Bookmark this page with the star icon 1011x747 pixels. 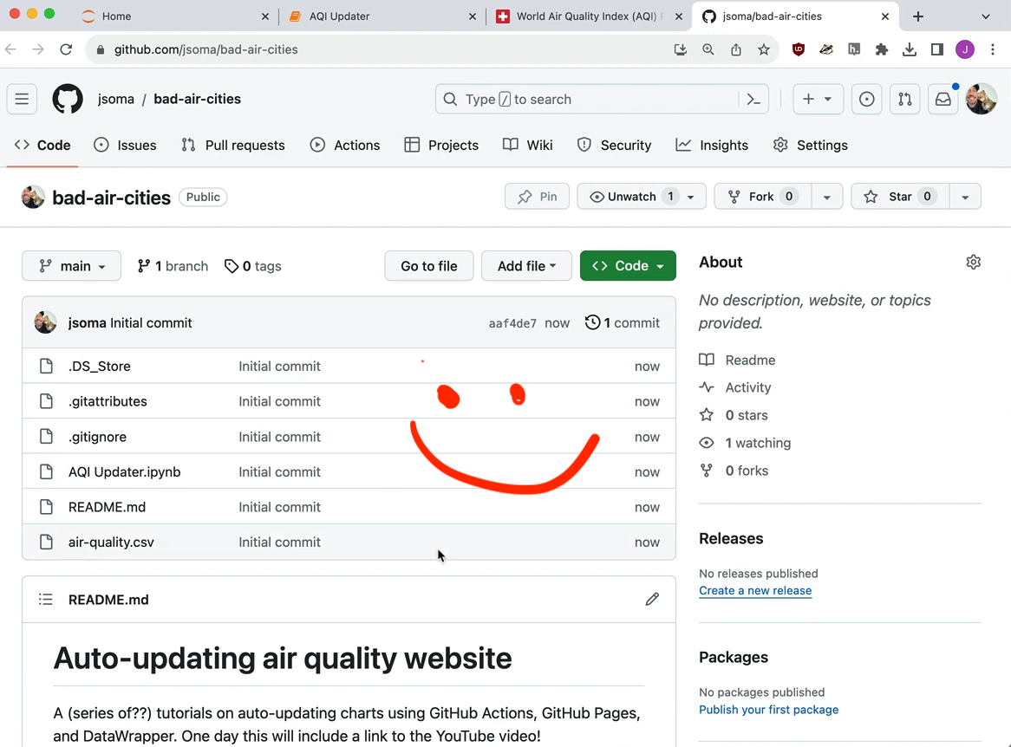coord(764,49)
